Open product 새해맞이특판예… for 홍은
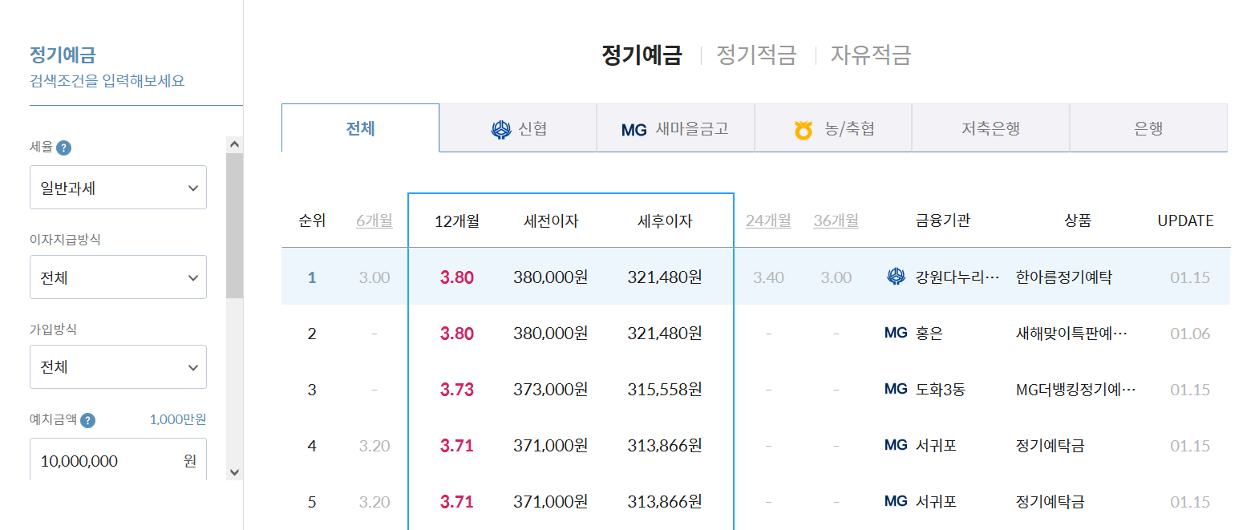 point(1071,334)
